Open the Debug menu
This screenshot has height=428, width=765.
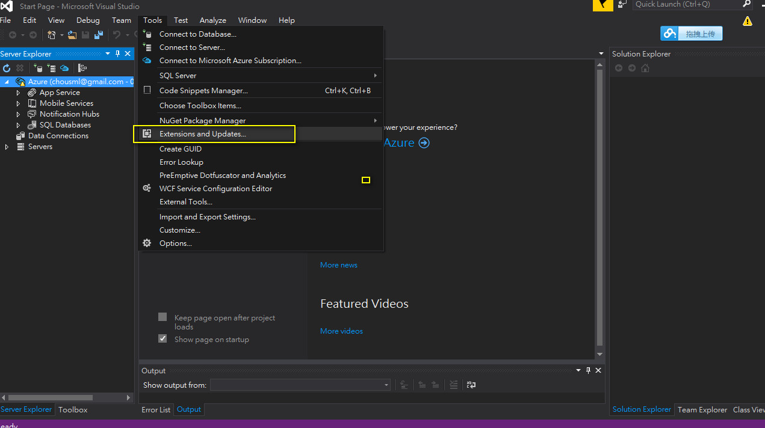(x=88, y=20)
